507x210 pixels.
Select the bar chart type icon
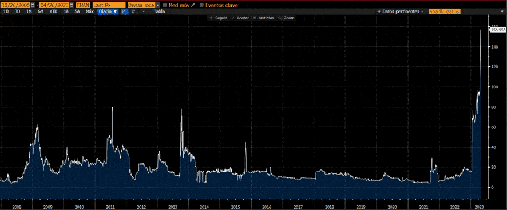(x=133, y=11)
